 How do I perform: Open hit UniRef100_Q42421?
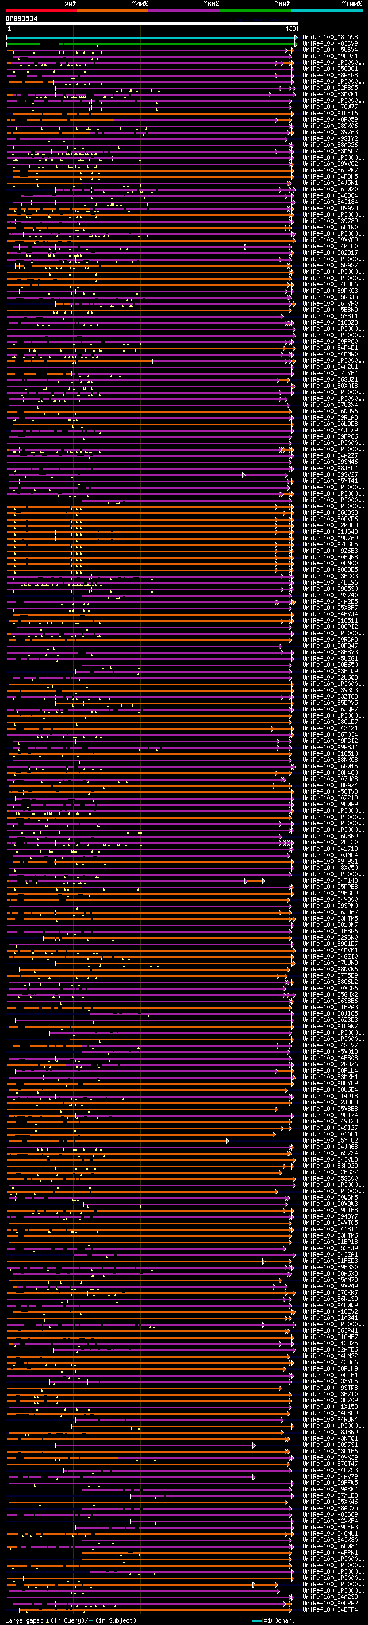330,729
